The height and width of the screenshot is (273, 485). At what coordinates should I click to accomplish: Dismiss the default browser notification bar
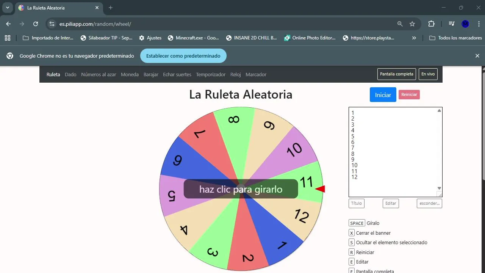[x=477, y=56]
